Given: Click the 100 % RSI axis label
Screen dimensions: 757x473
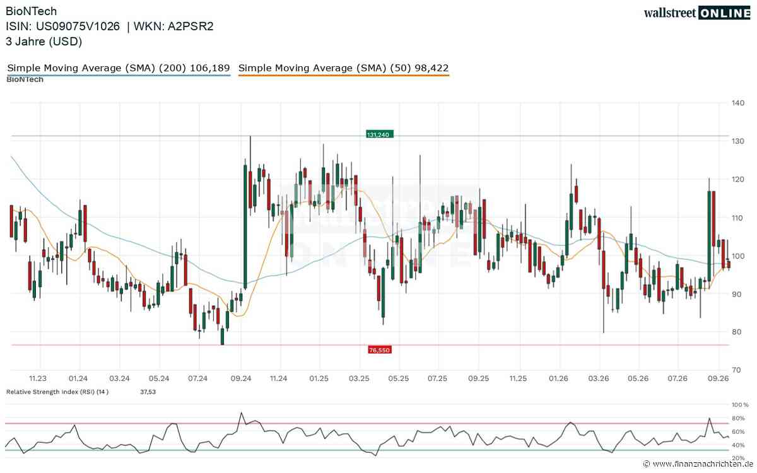Looking at the screenshot, I should 741,405.
